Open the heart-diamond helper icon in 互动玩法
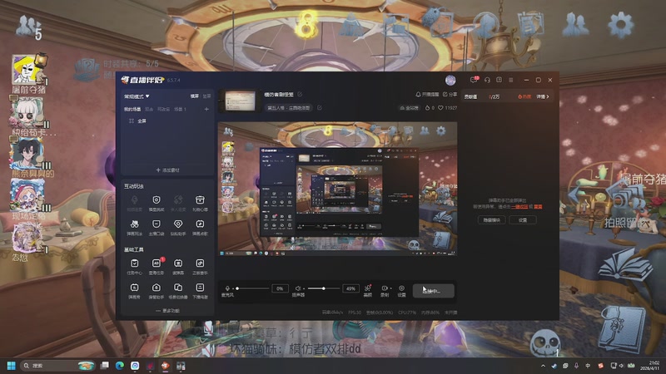The width and height of the screenshot is (666, 374). click(x=178, y=224)
